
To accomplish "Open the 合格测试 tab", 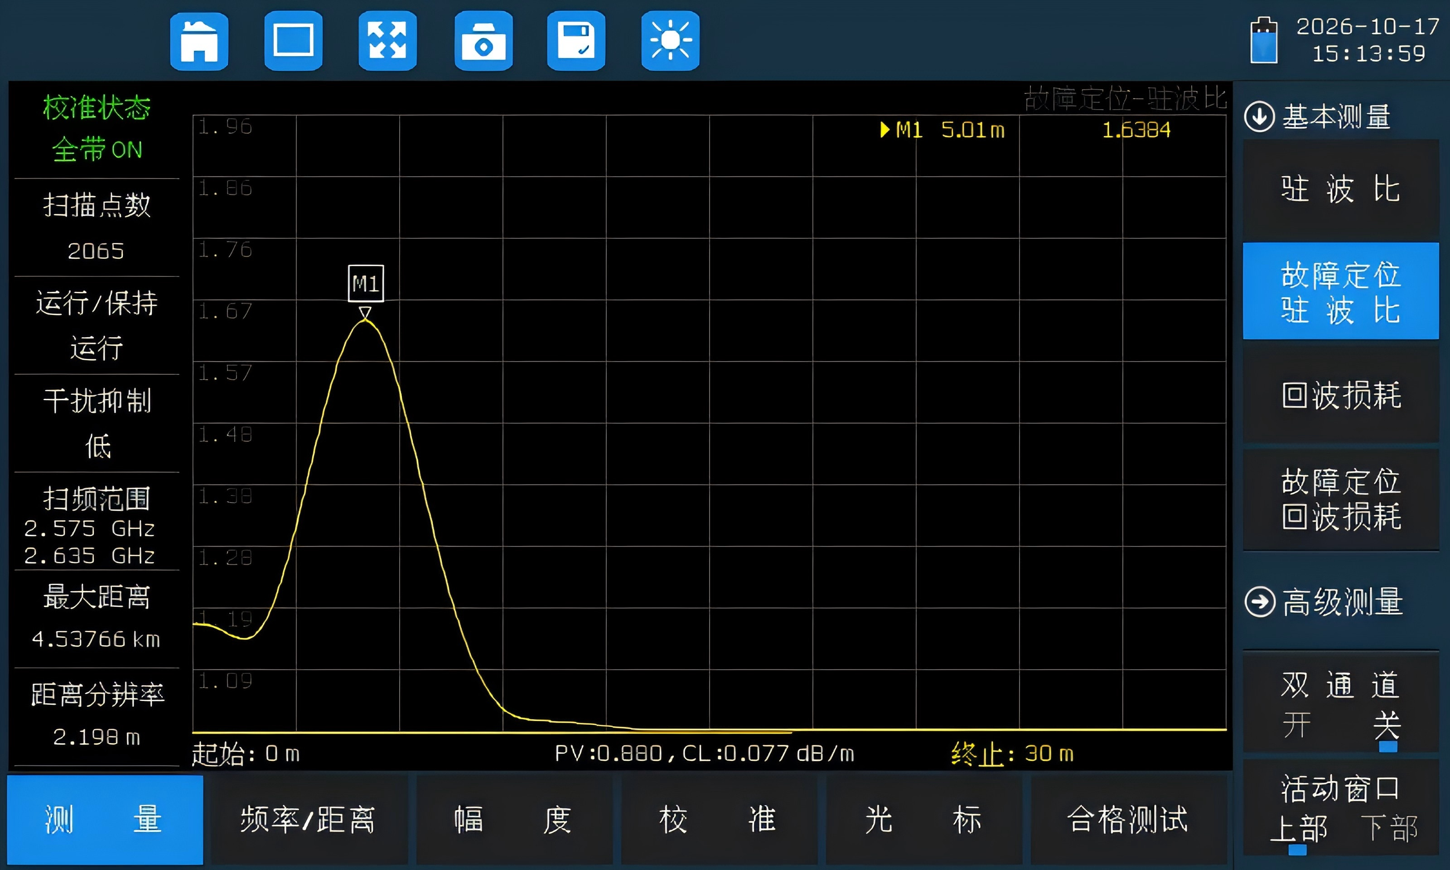I will pyautogui.click(x=1128, y=820).
